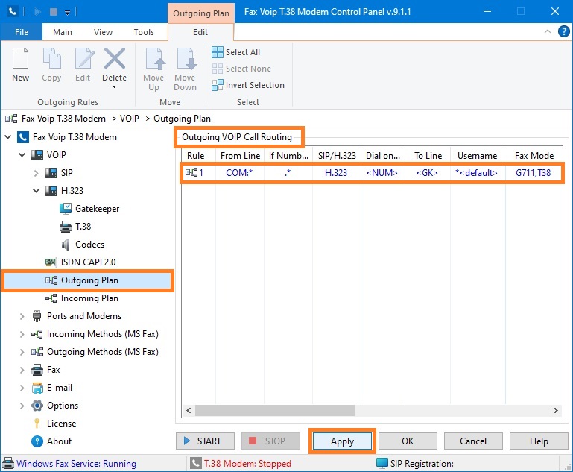Click the E-mail icon in tree
The image size is (573, 472).
point(37,388)
